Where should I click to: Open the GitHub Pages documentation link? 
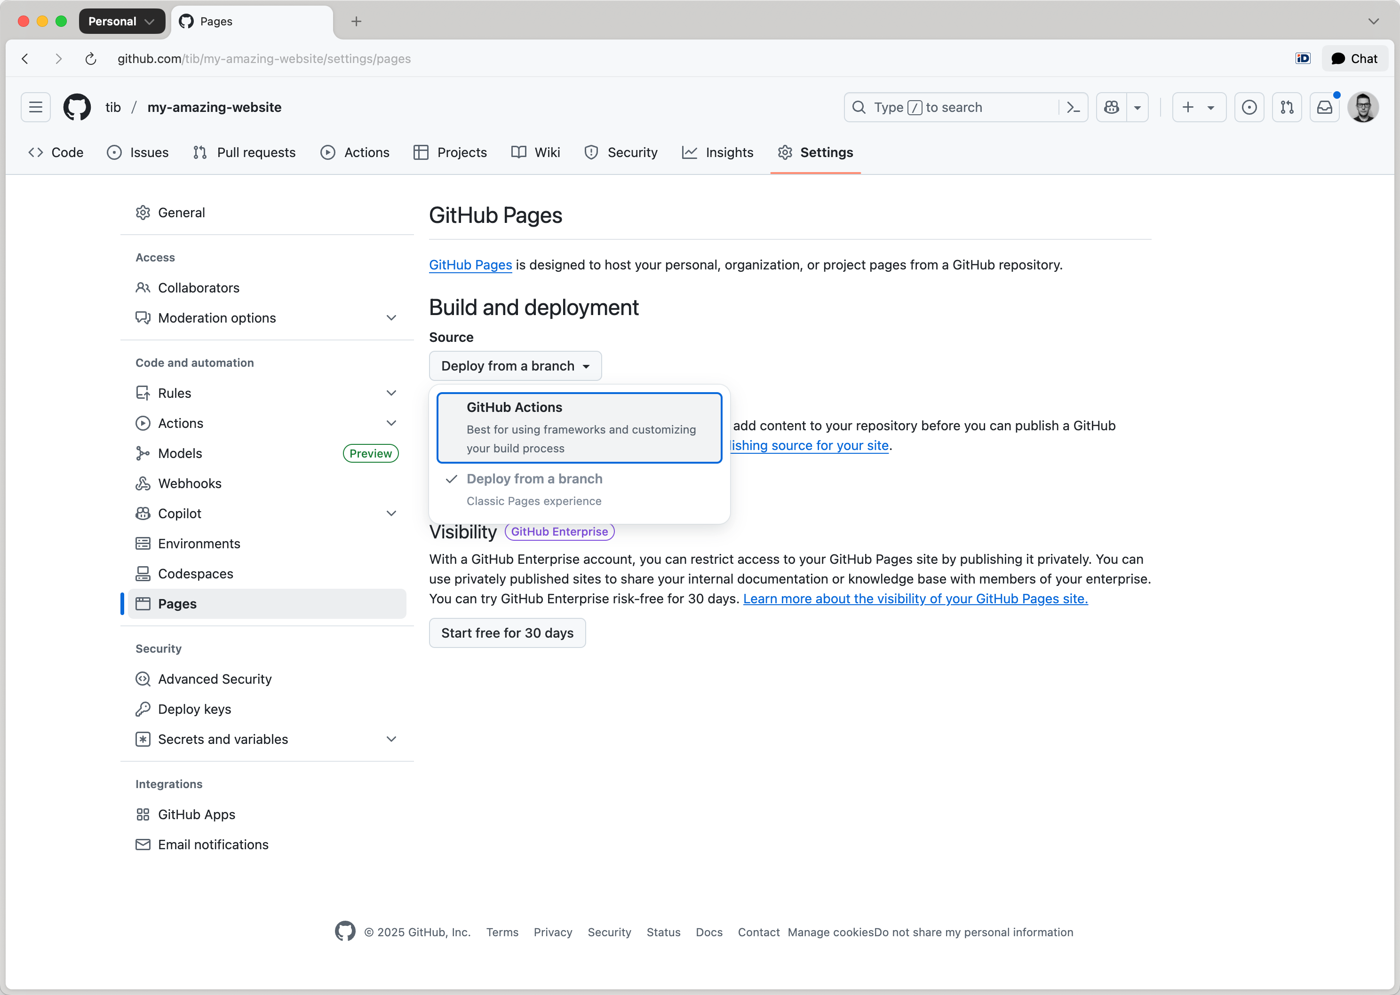(x=469, y=265)
